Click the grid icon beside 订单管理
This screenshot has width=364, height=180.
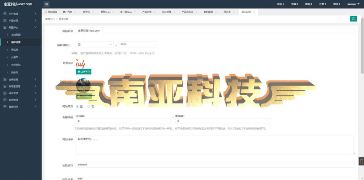click(x=5, y=80)
